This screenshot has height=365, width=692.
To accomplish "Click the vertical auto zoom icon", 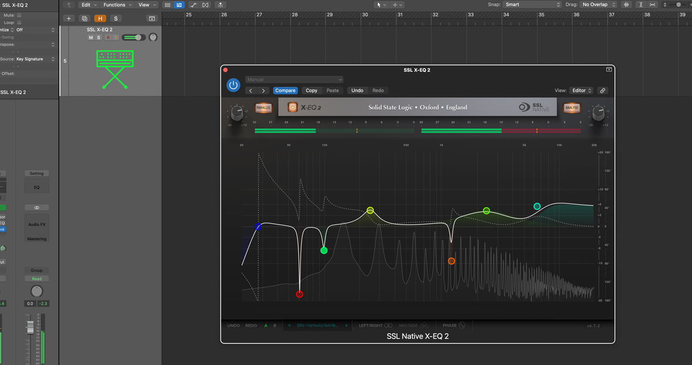I will [641, 5].
